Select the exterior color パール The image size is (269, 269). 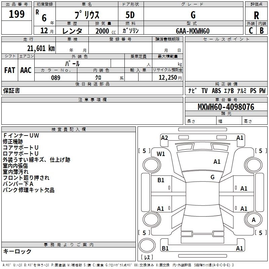[x=72, y=64]
